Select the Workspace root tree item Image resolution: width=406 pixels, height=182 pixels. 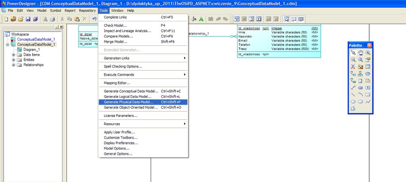pos(20,34)
